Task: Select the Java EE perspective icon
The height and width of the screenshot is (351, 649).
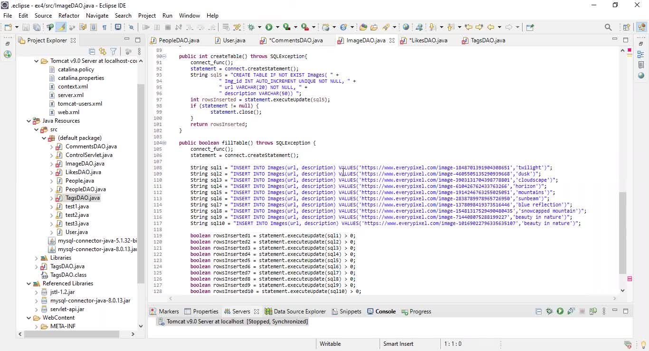Action: pos(641,27)
